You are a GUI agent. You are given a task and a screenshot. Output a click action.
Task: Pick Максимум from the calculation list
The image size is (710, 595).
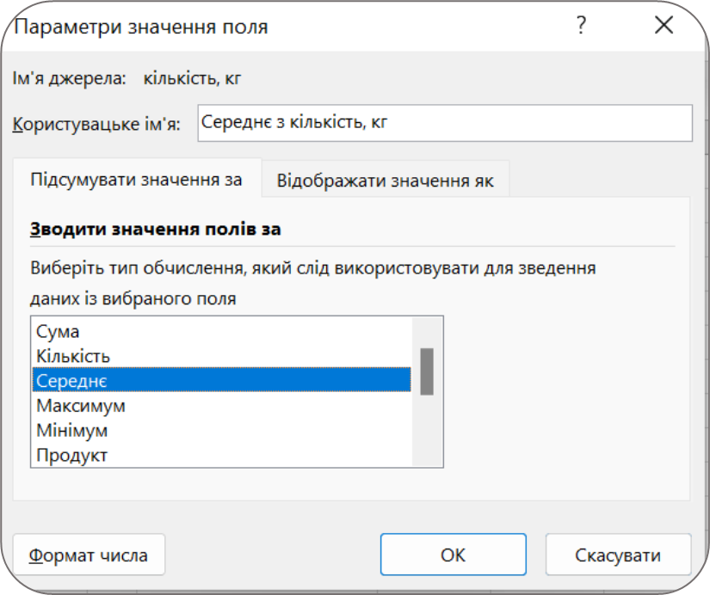tap(81, 405)
